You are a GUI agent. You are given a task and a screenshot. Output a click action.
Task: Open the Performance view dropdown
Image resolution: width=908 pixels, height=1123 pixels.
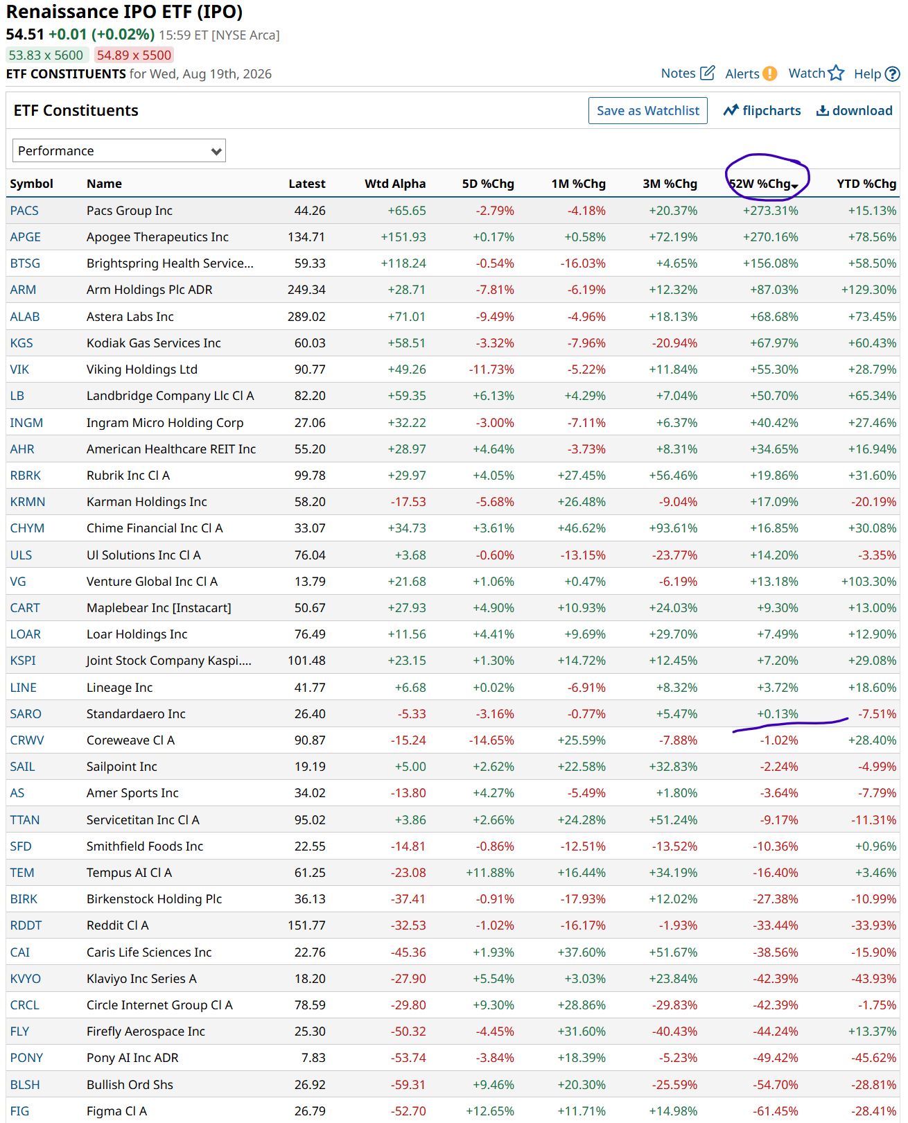[x=119, y=150]
